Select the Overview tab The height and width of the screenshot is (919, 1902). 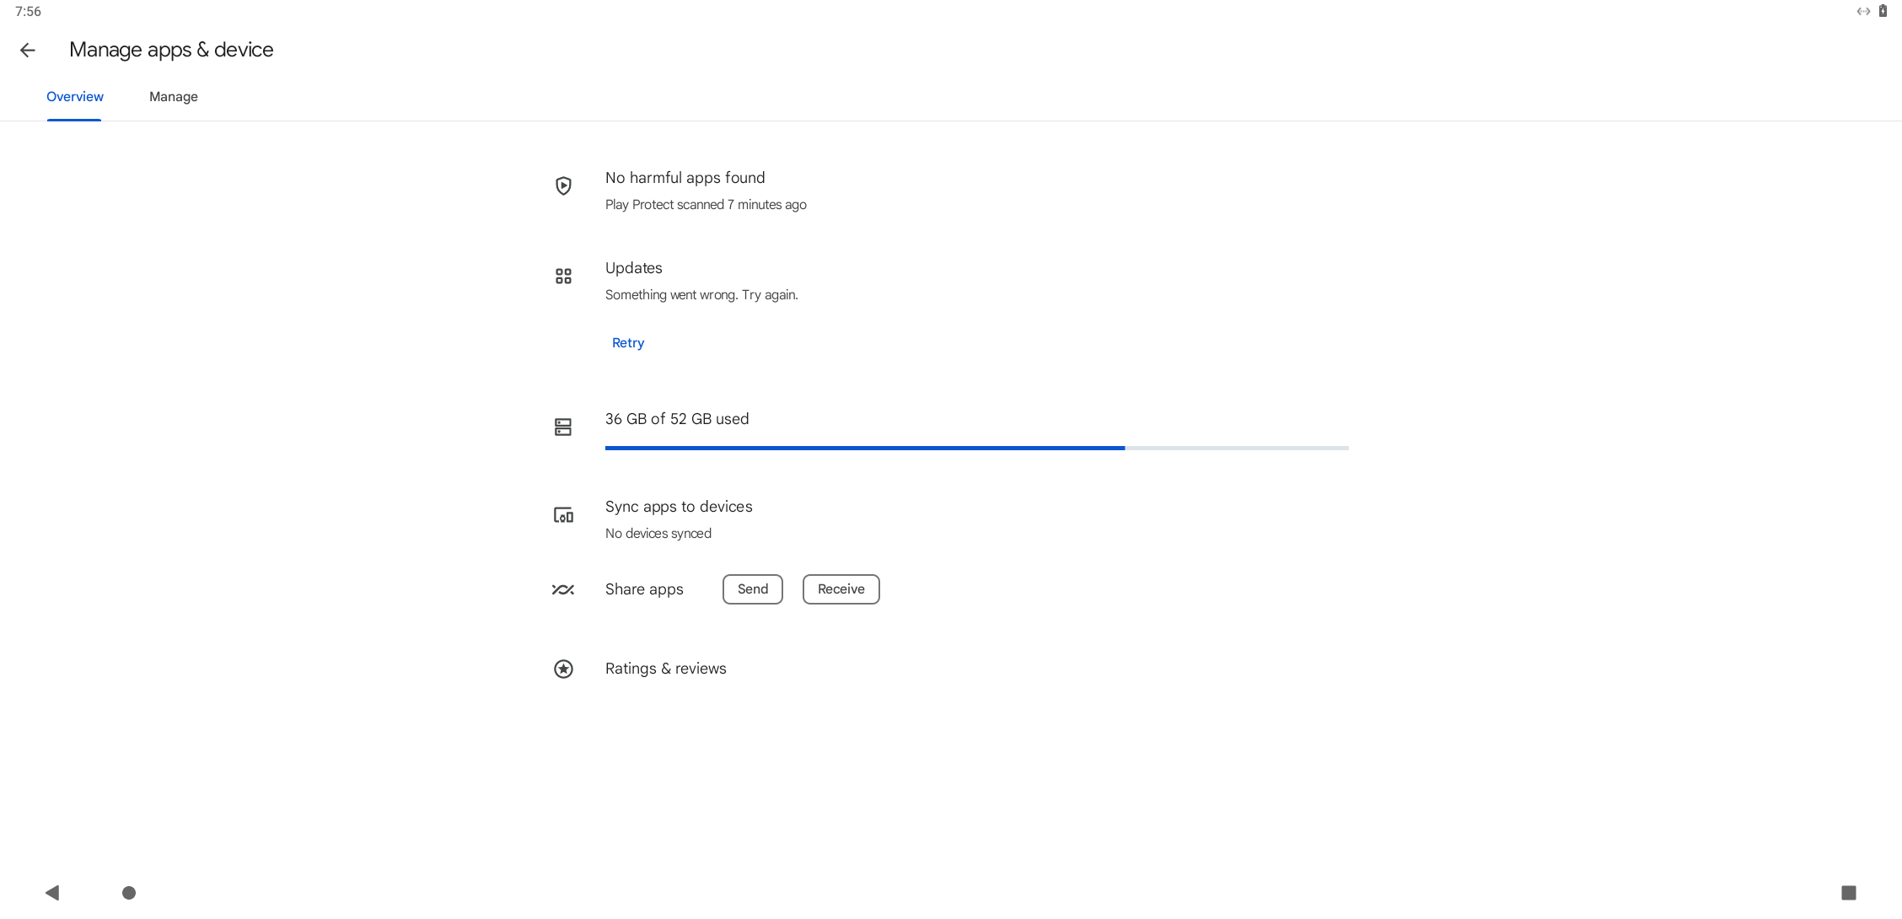point(75,97)
